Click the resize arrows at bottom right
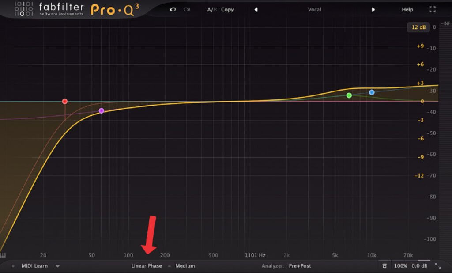This screenshot has height=273, width=452. coord(438,266)
